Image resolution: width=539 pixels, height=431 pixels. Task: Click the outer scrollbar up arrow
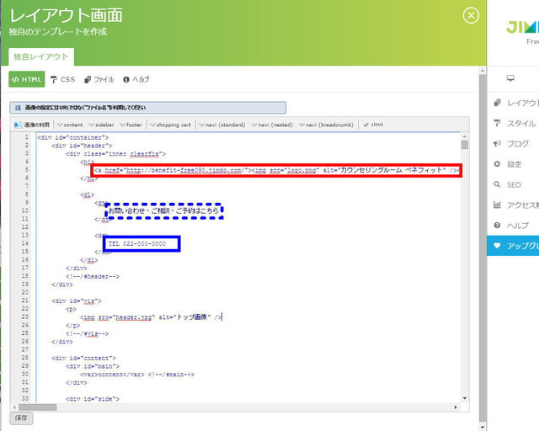point(483,71)
